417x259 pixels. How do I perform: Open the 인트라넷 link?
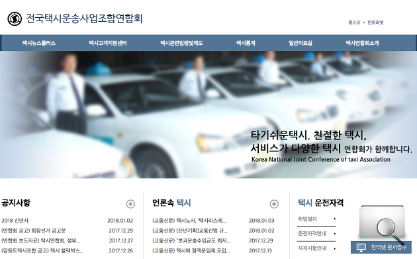(375, 22)
